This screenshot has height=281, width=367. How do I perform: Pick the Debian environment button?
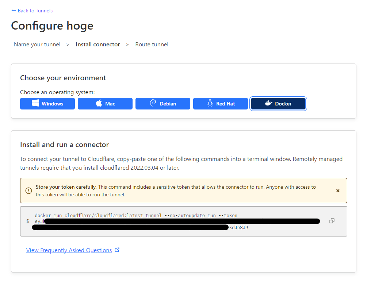click(163, 104)
